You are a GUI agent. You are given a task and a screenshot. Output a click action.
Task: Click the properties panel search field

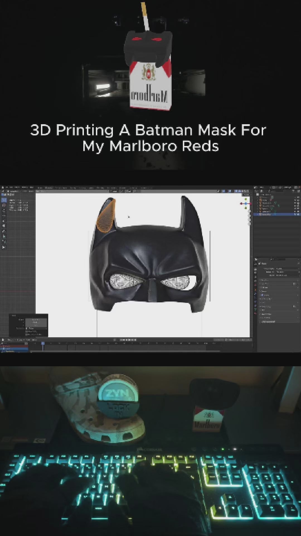tap(278, 259)
